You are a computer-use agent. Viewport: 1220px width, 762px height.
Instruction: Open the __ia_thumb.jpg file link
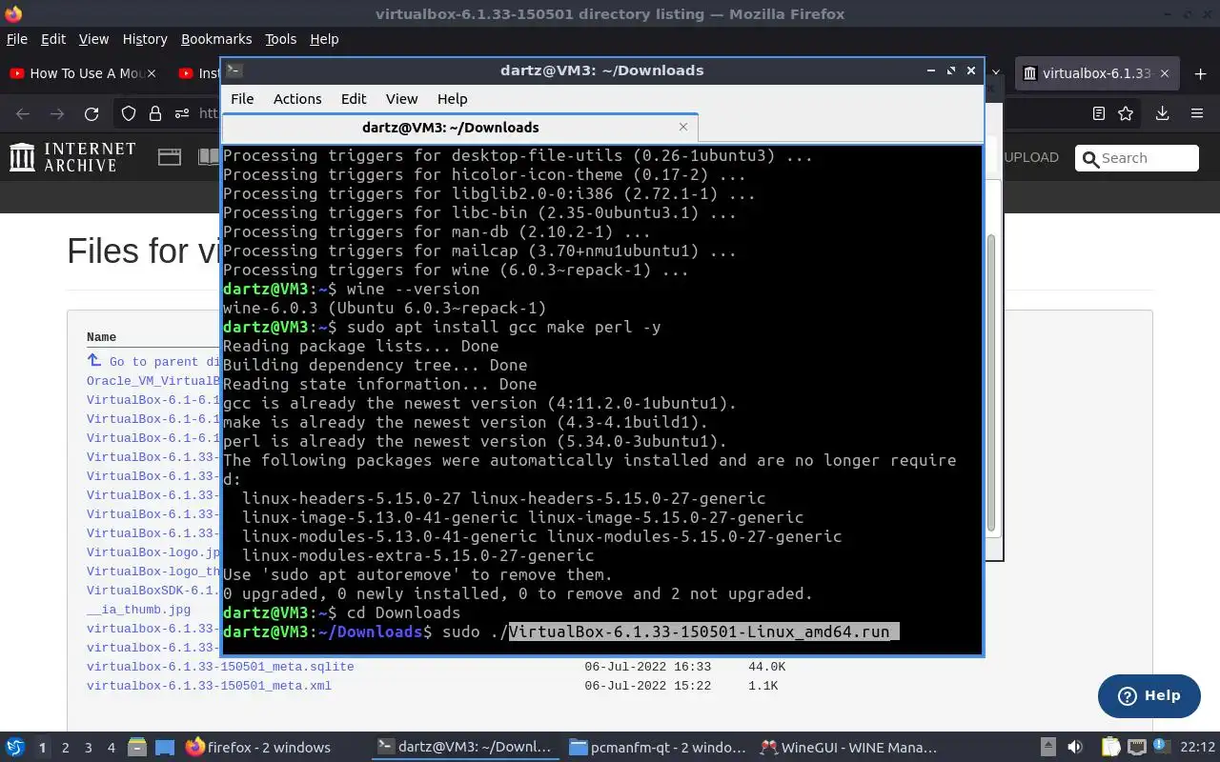[x=138, y=610]
